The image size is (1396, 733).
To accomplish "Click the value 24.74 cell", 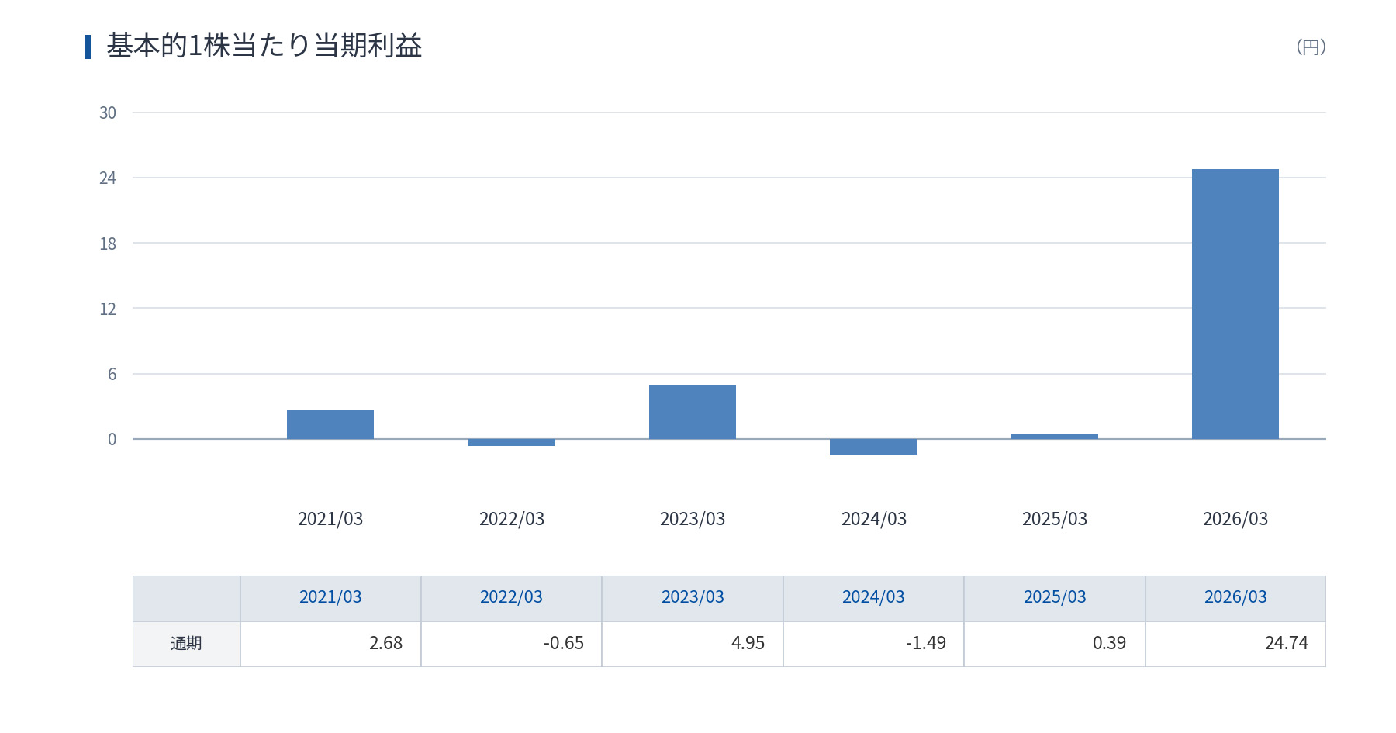I will pyautogui.click(x=1235, y=644).
